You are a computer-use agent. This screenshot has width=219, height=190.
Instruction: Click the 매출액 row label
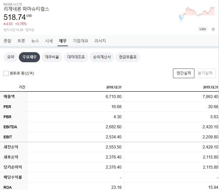9,97
